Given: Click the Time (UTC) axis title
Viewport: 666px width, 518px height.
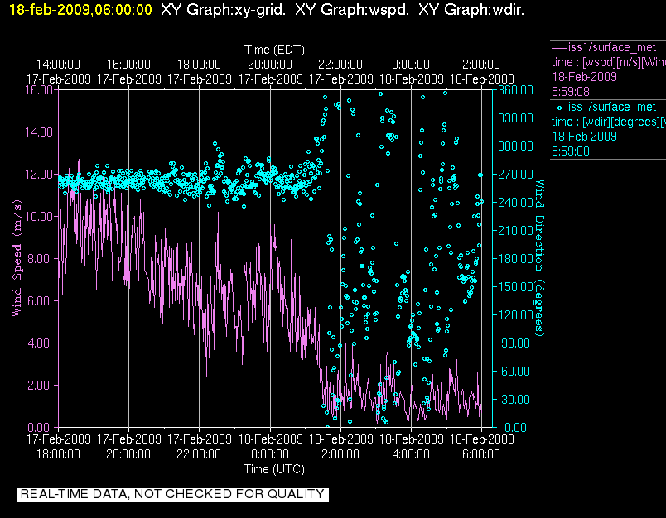Looking at the screenshot, I should tap(274, 469).
